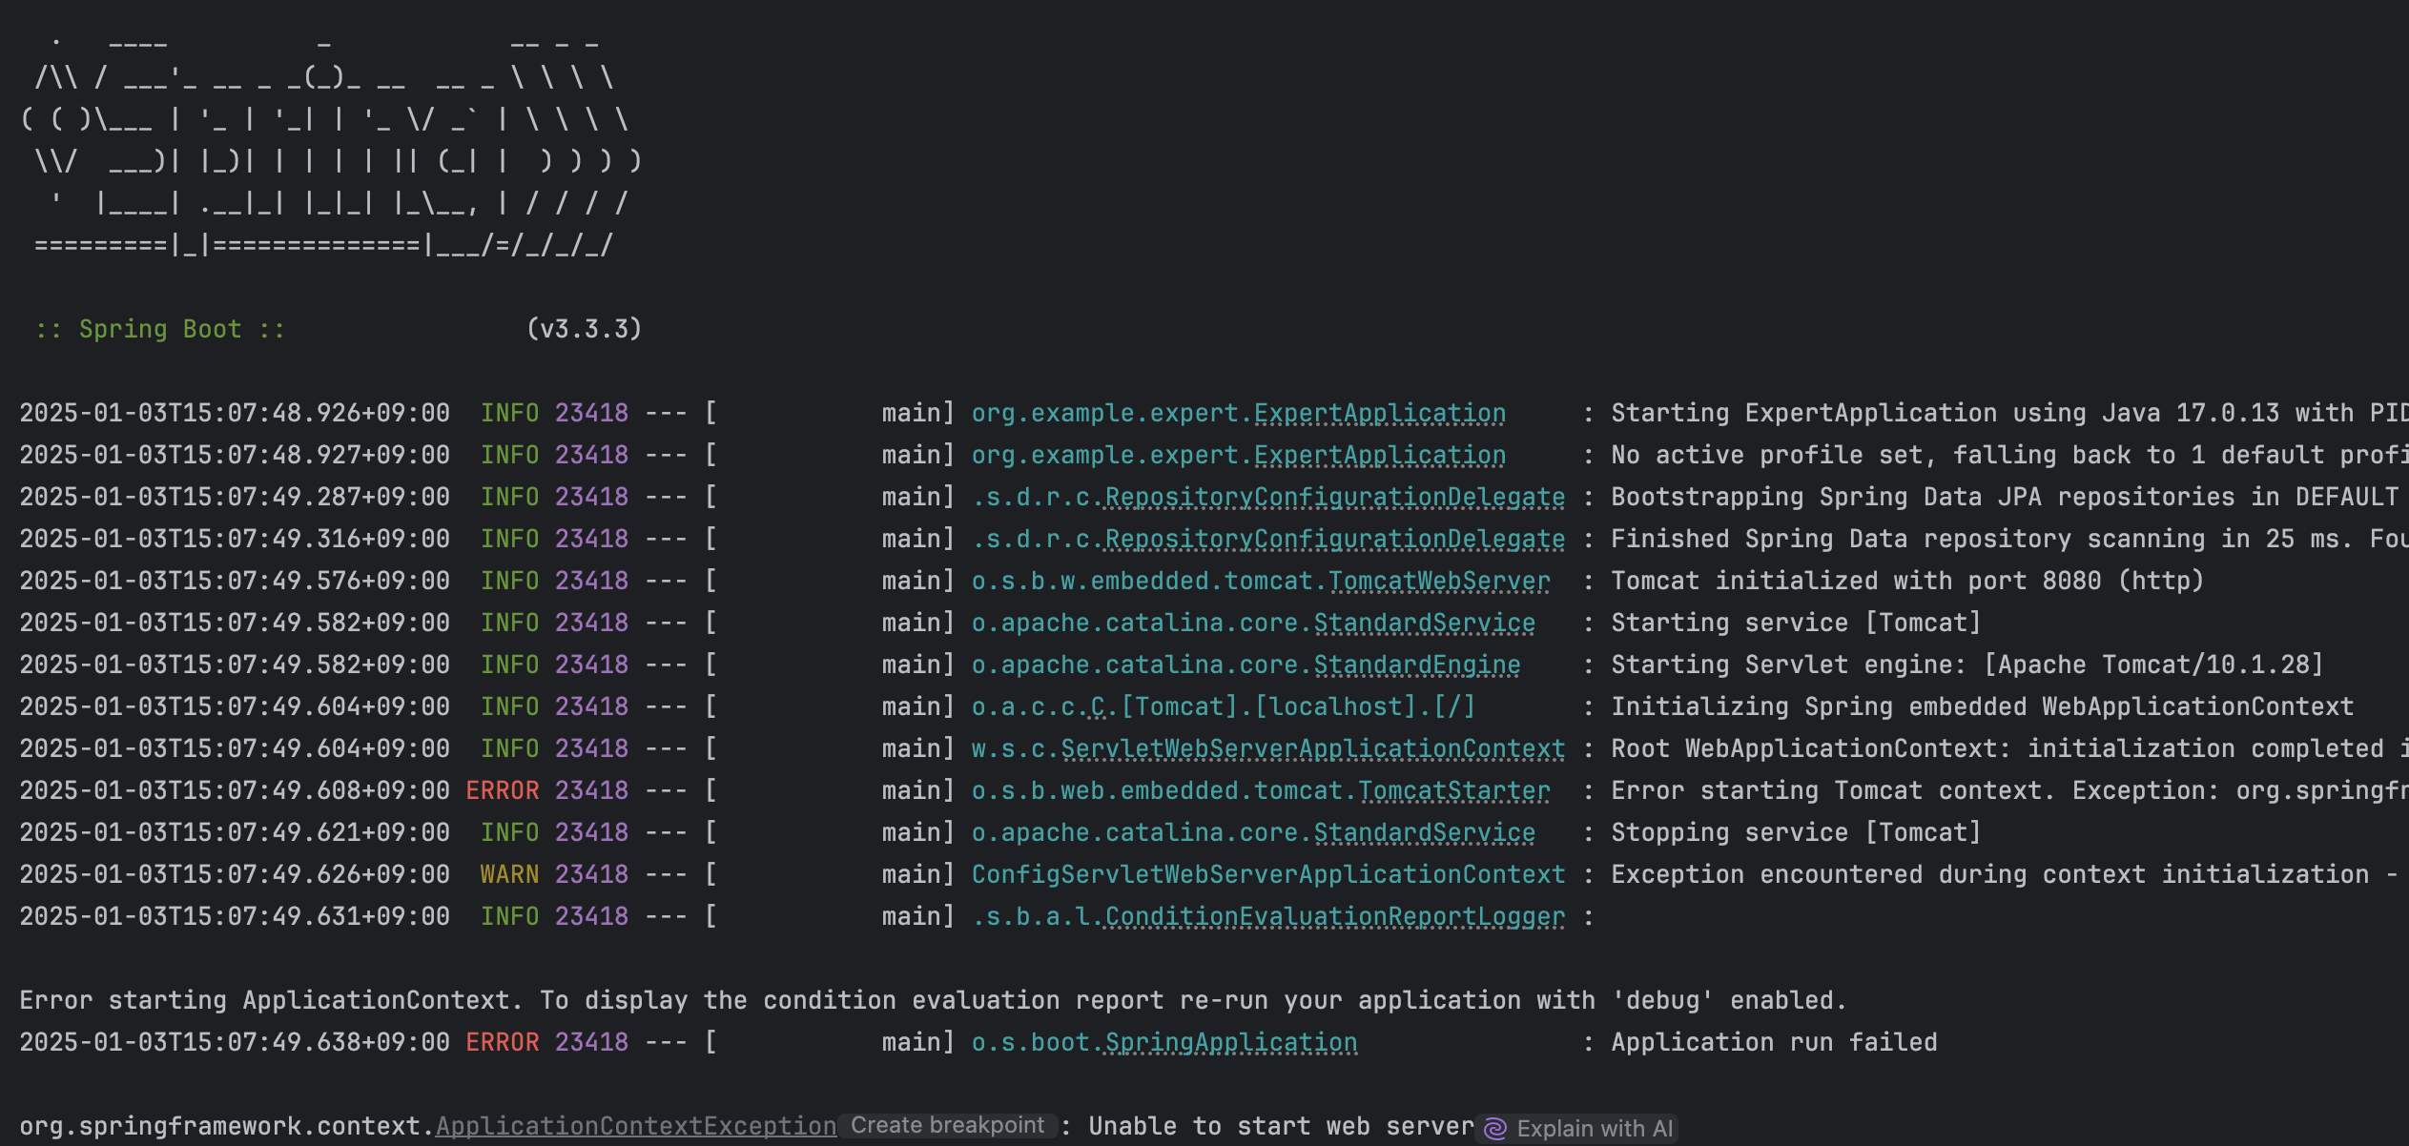Click 'Error starting ApplicationContext' line
Screen dimensions: 2409x1146
[x=933, y=1000]
